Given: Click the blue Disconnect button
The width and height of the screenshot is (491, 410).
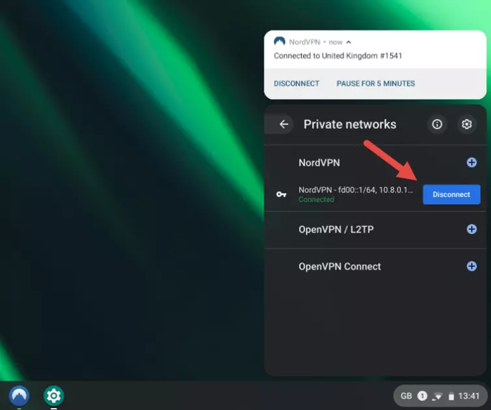Looking at the screenshot, I should pyautogui.click(x=451, y=194).
